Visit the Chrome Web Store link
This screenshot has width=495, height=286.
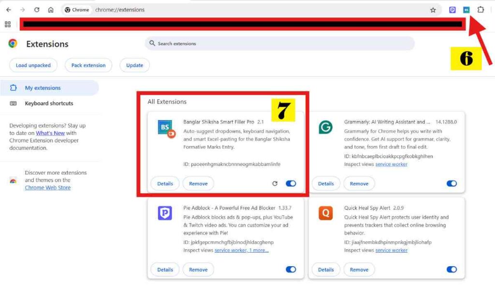click(48, 187)
